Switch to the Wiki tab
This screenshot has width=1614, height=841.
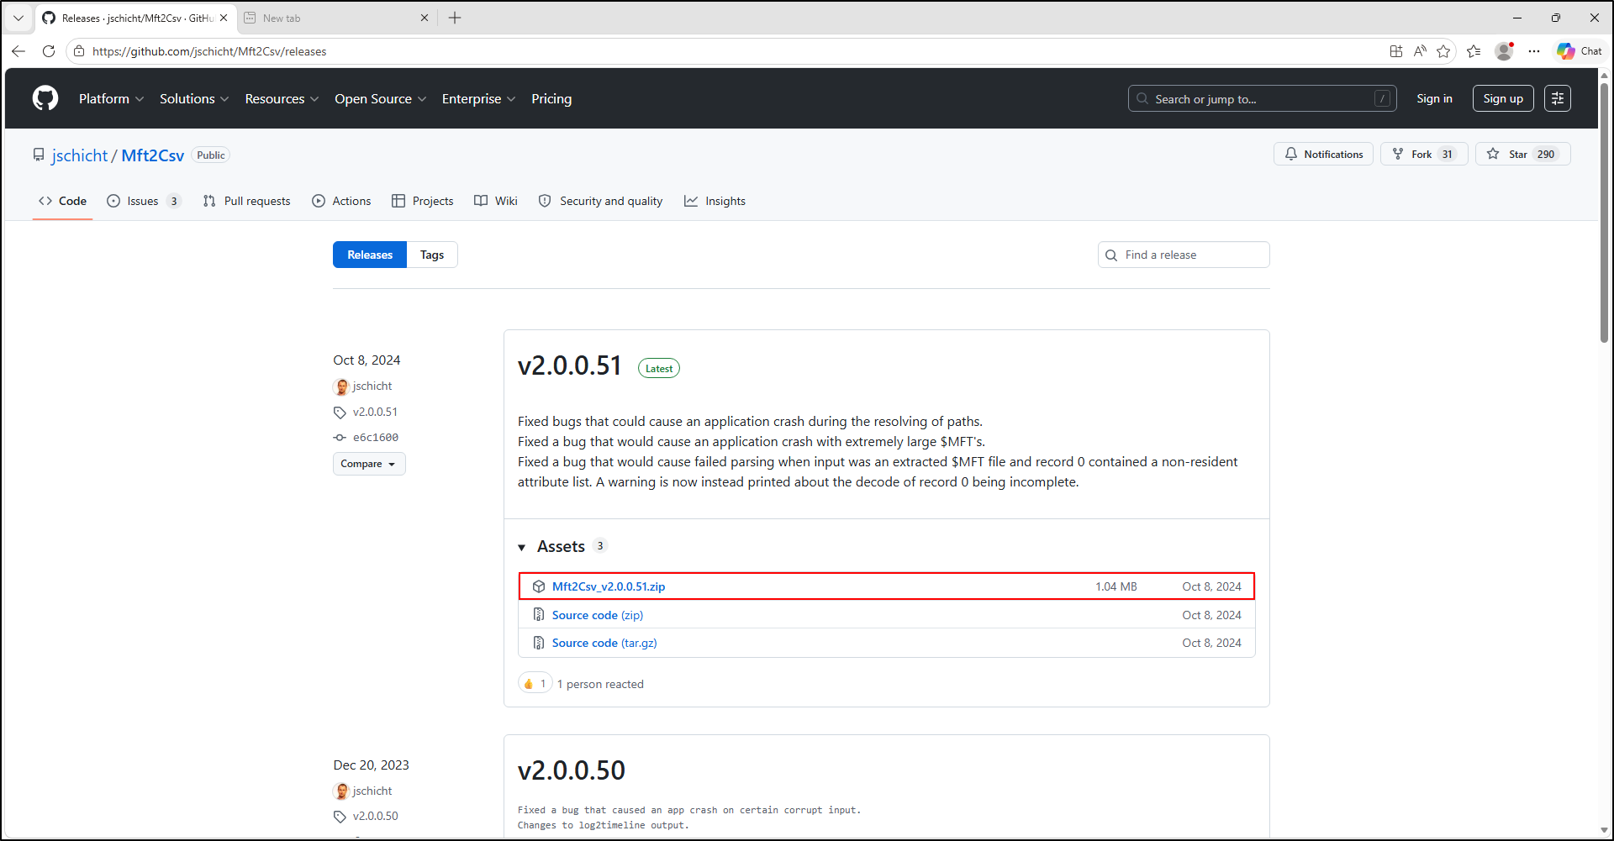pos(496,201)
